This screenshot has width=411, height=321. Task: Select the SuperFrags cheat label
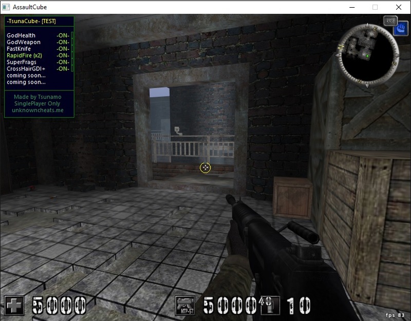pos(22,62)
